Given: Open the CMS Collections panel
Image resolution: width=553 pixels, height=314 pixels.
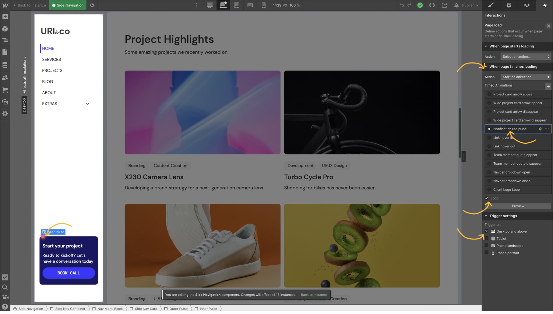Looking at the screenshot, I should click(x=5, y=65).
